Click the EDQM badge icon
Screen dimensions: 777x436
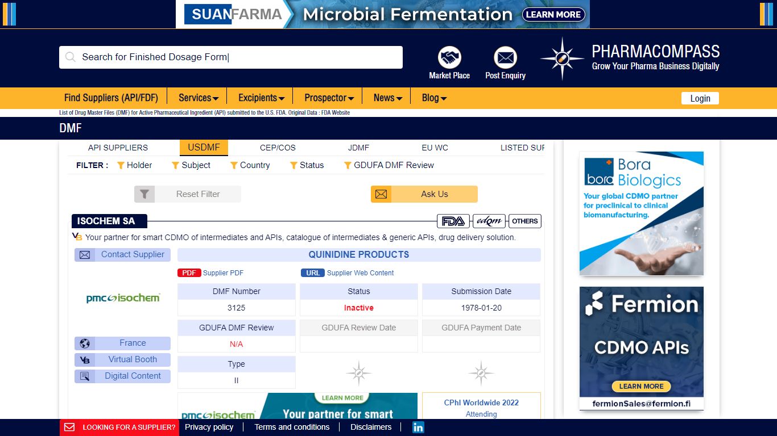pos(489,221)
